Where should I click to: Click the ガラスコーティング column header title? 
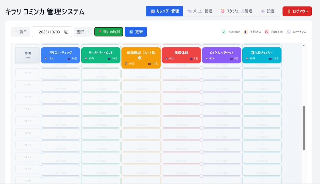tap(61, 53)
